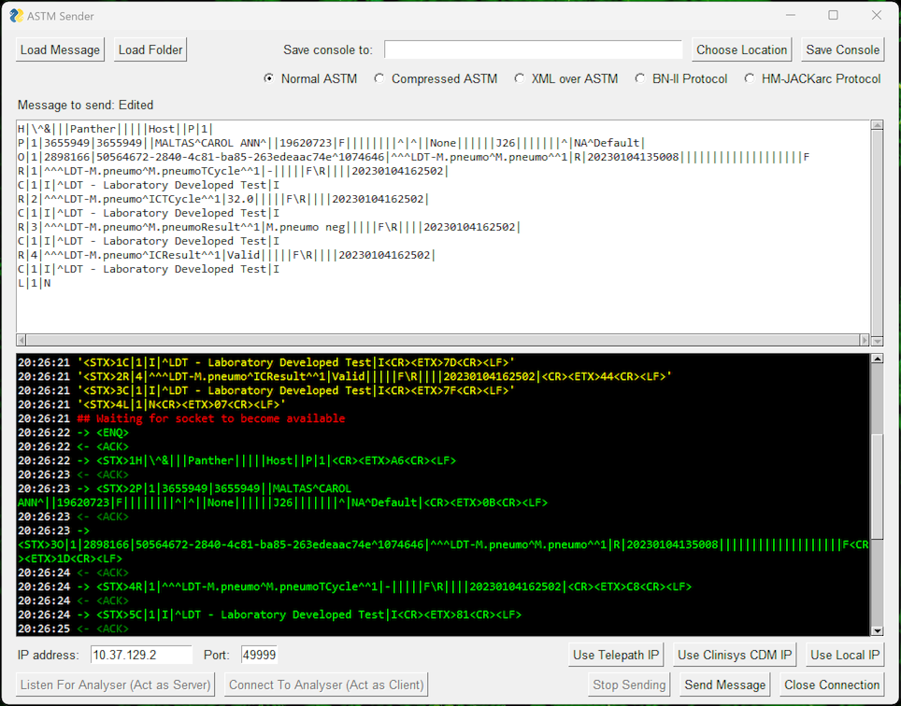This screenshot has height=706, width=901.
Task: Focus the Save console to path field
Action: tap(533, 49)
